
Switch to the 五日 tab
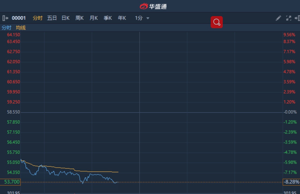click(x=52, y=18)
